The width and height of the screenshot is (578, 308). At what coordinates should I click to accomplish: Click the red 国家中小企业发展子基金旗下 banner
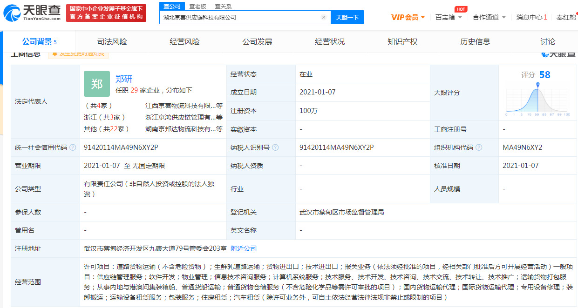coord(106,13)
